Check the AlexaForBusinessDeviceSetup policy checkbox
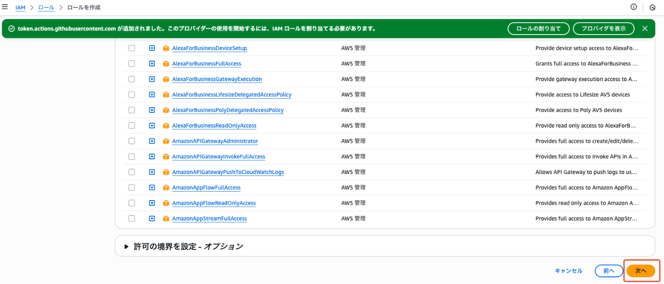 131,48
